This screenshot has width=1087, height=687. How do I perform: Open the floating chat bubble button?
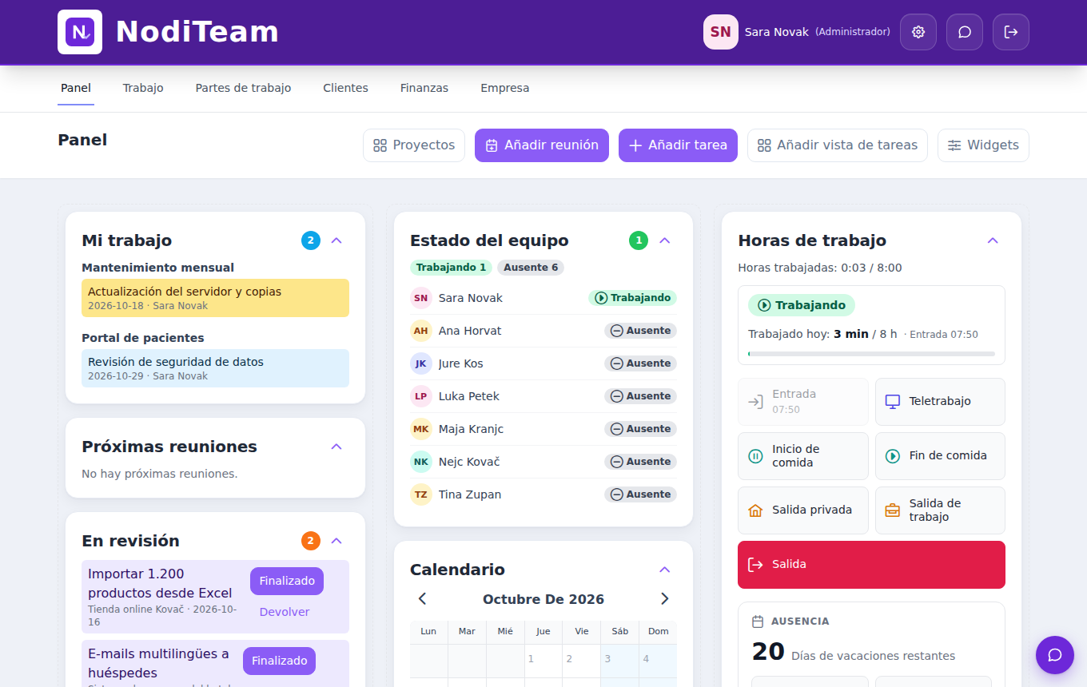click(x=1055, y=655)
